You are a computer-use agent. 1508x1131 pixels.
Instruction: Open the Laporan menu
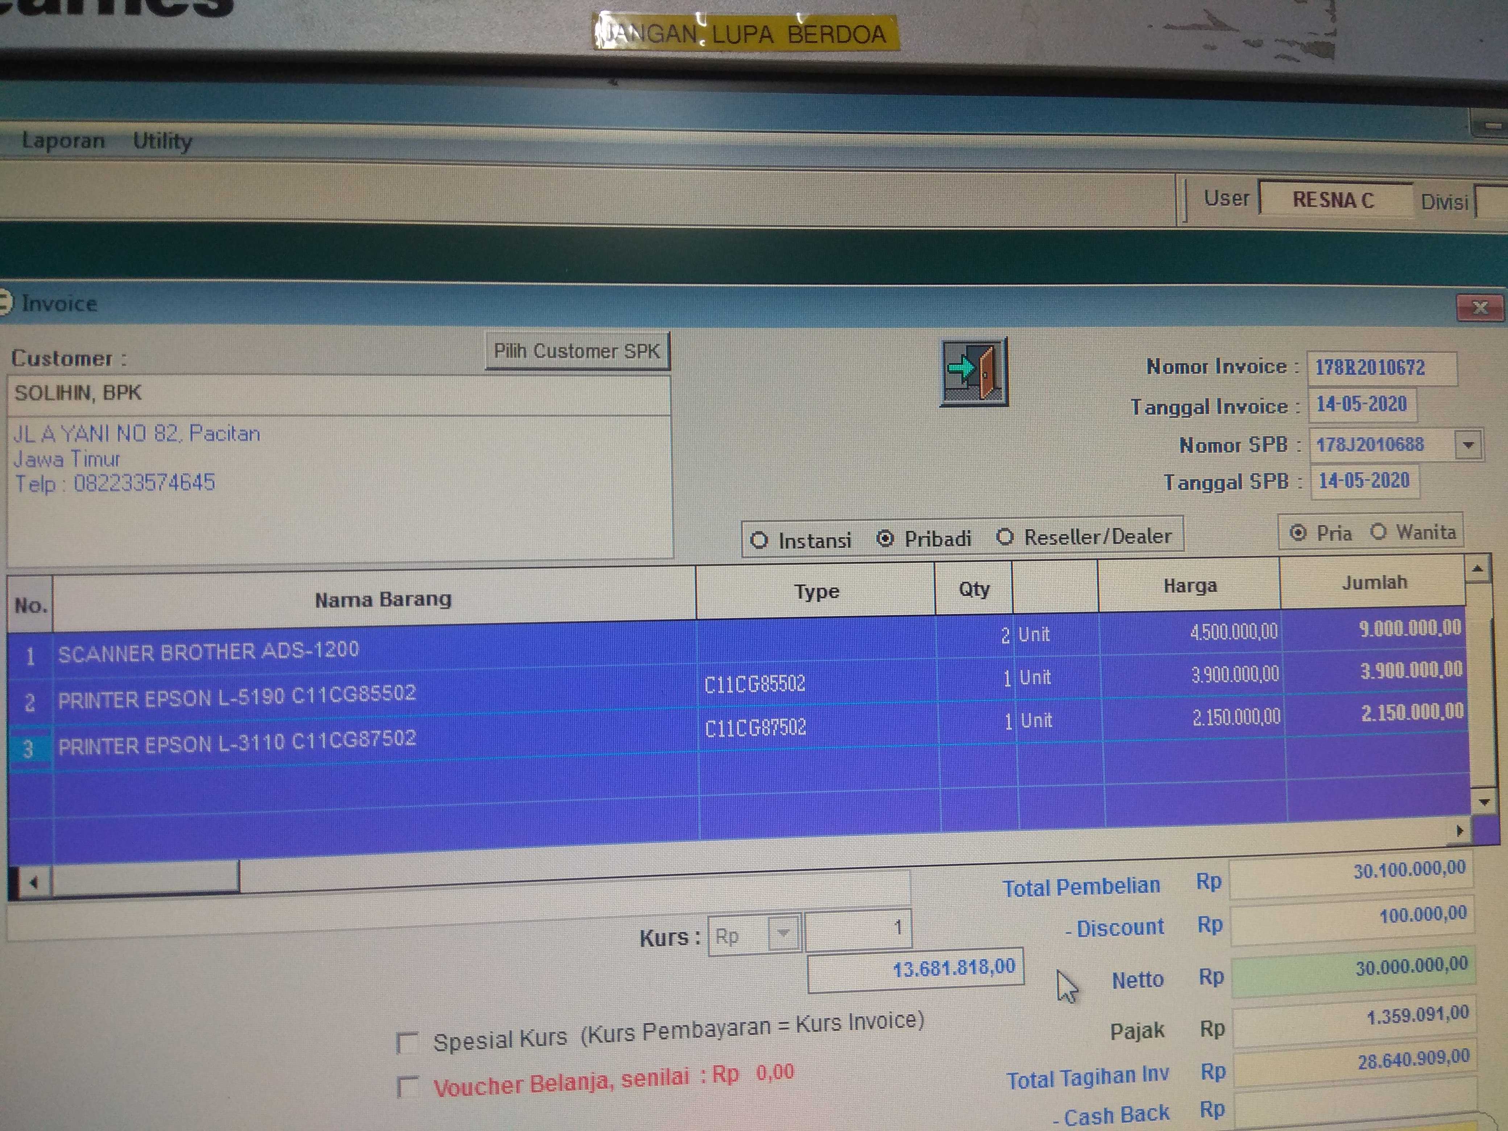click(x=63, y=140)
